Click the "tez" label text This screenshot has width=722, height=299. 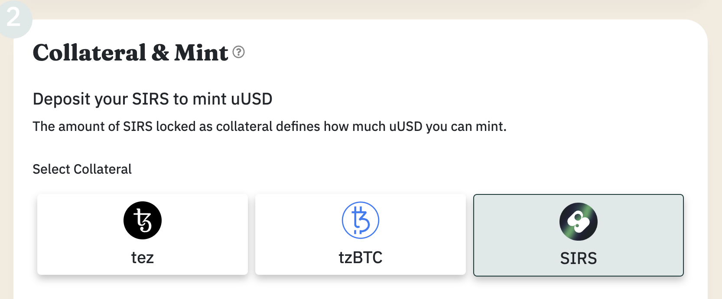coord(143,258)
